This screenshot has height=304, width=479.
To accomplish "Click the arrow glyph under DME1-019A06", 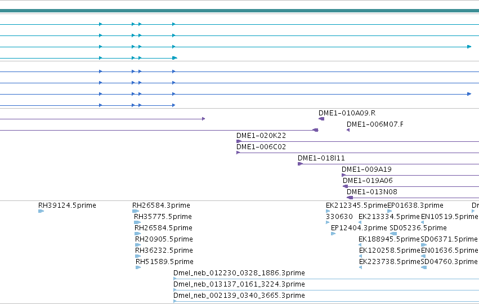I will point(345,186).
